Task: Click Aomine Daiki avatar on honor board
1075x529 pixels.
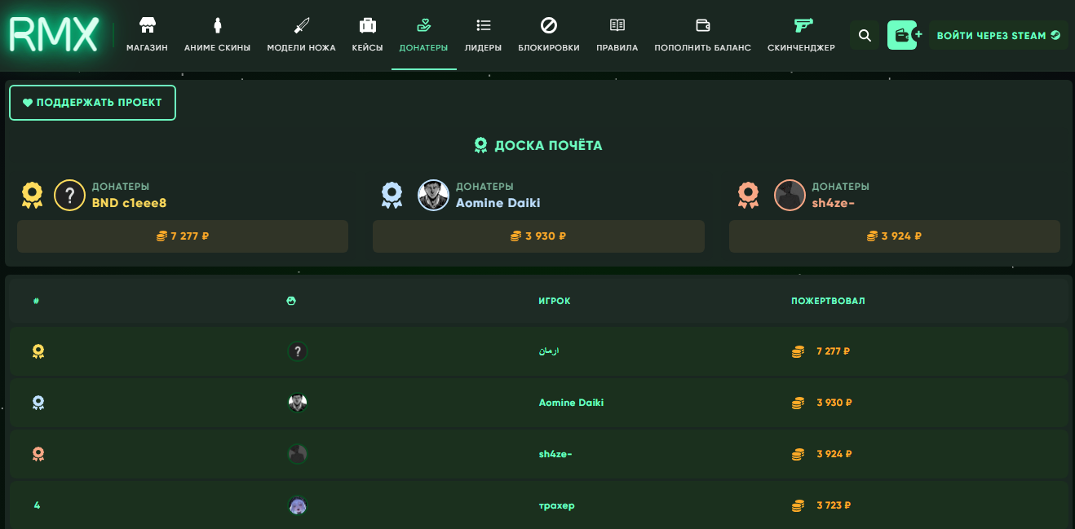Action: coord(434,196)
